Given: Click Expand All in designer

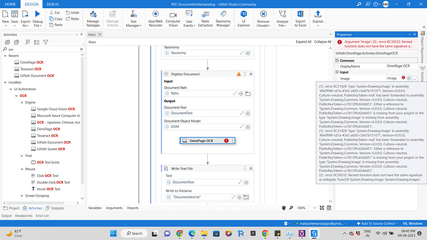Looking at the screenshot, I should click(x=303, y=42).
